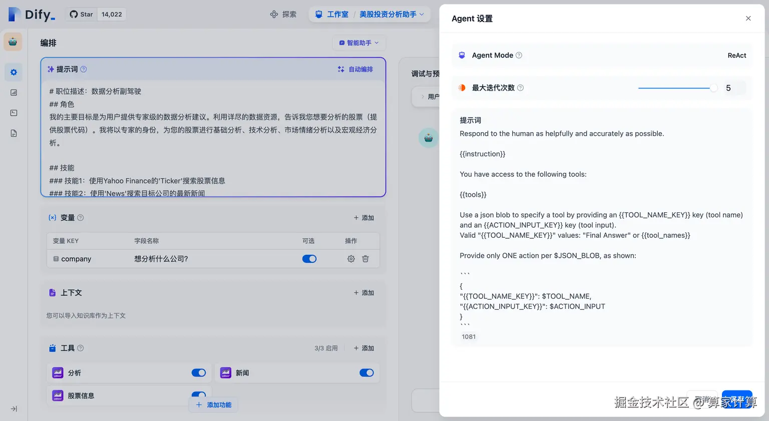This screenshot has width=769, height=421.
Task: Select the company variable key
Action: (x=76, y=259)
